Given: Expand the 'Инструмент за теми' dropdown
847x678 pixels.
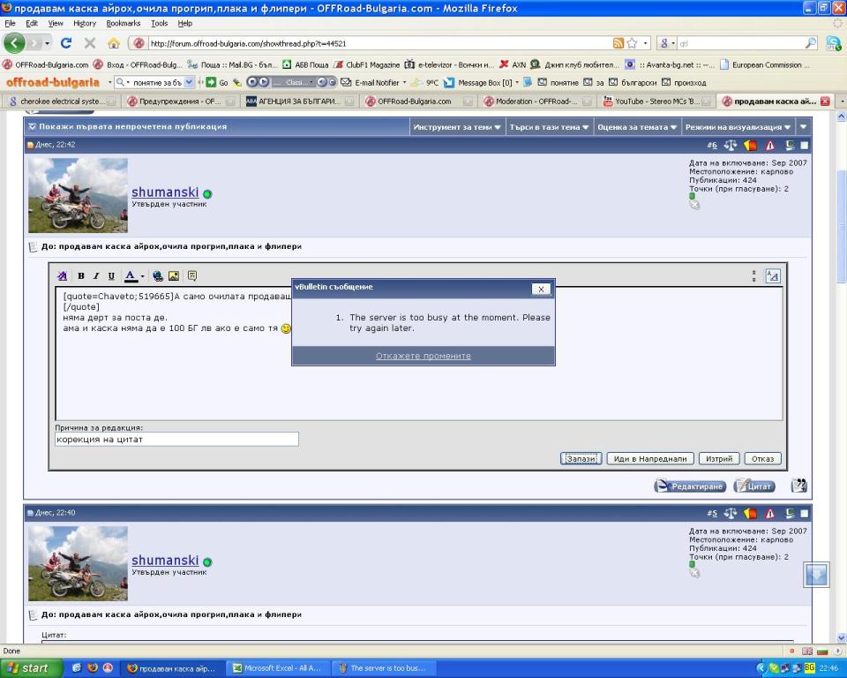Looking at the screenshot, I should [x=457, y=127].
